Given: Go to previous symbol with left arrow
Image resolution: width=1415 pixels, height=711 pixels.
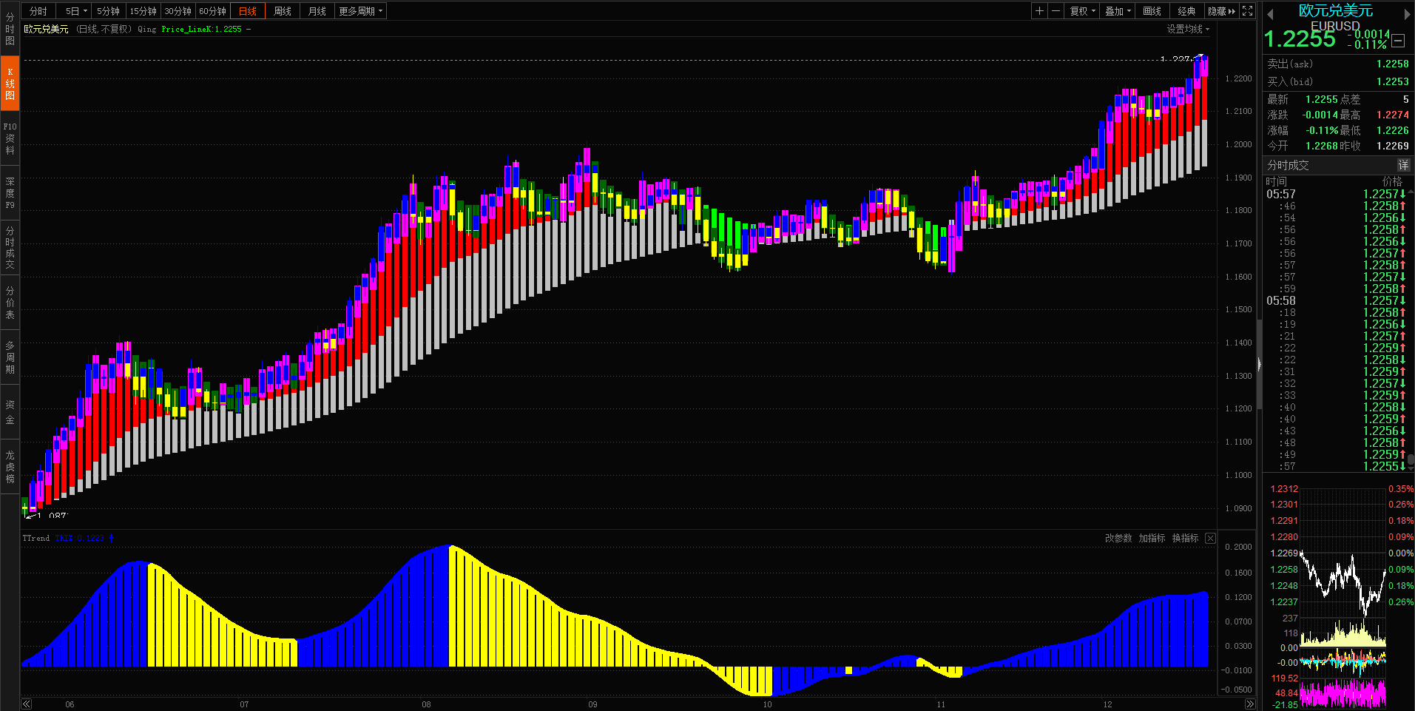Looking at the screenshot, I should (1270, 14).
